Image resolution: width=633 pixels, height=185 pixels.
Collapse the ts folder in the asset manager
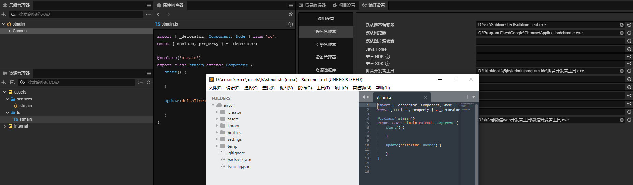click(7, 113)
